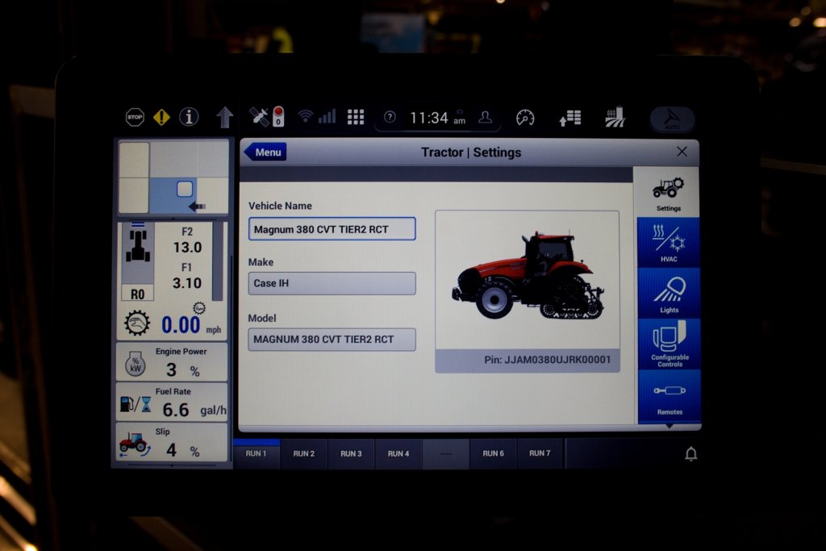
Task: Tap the up arrow icon in top bar
Action: (x=225, y=117)
